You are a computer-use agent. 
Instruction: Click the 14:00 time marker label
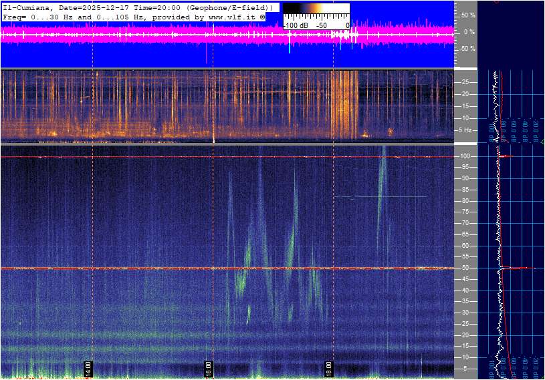pos(88,369)
